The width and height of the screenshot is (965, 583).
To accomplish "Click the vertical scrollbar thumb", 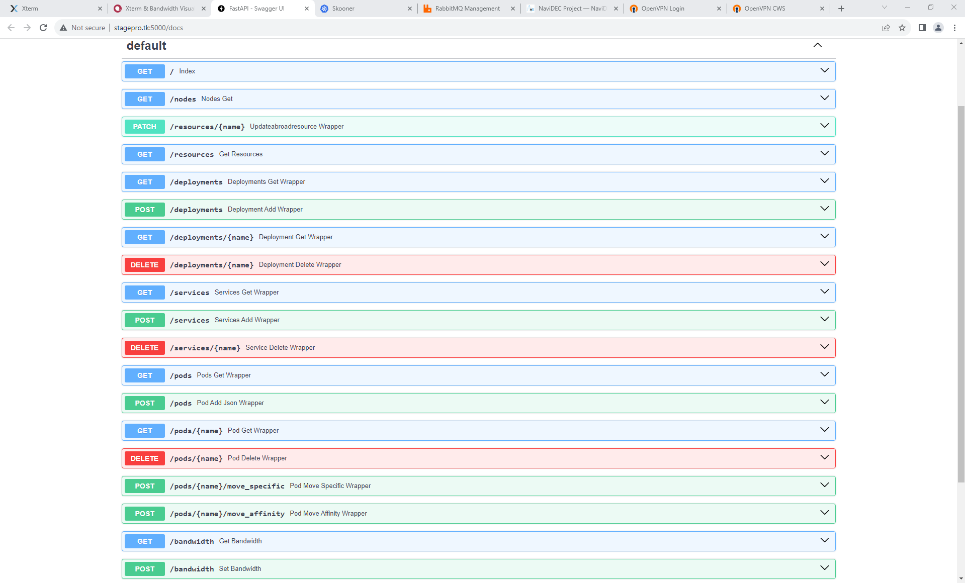I will coord(961,294).
